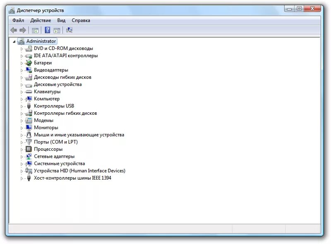Select the IDE ATA/ATAPI контроллеры label
Viewport: 331px width, 244px height.
(x=66, y=56)
